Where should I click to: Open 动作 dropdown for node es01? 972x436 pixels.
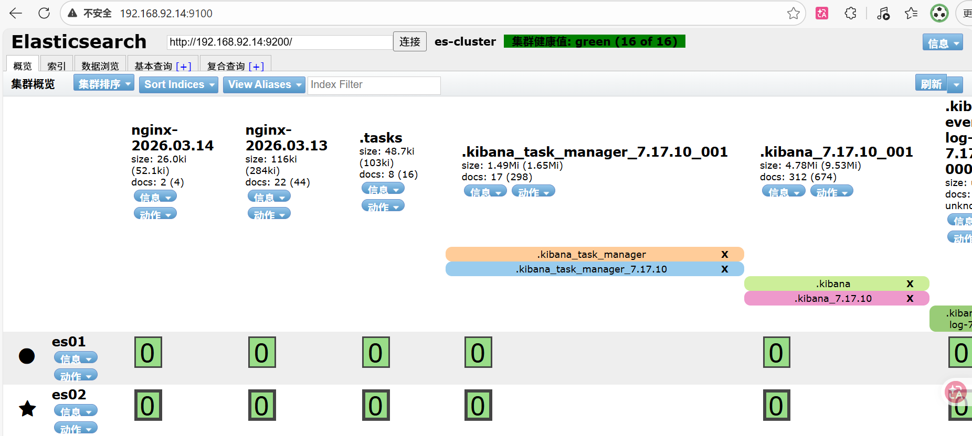tap(76, 375)
